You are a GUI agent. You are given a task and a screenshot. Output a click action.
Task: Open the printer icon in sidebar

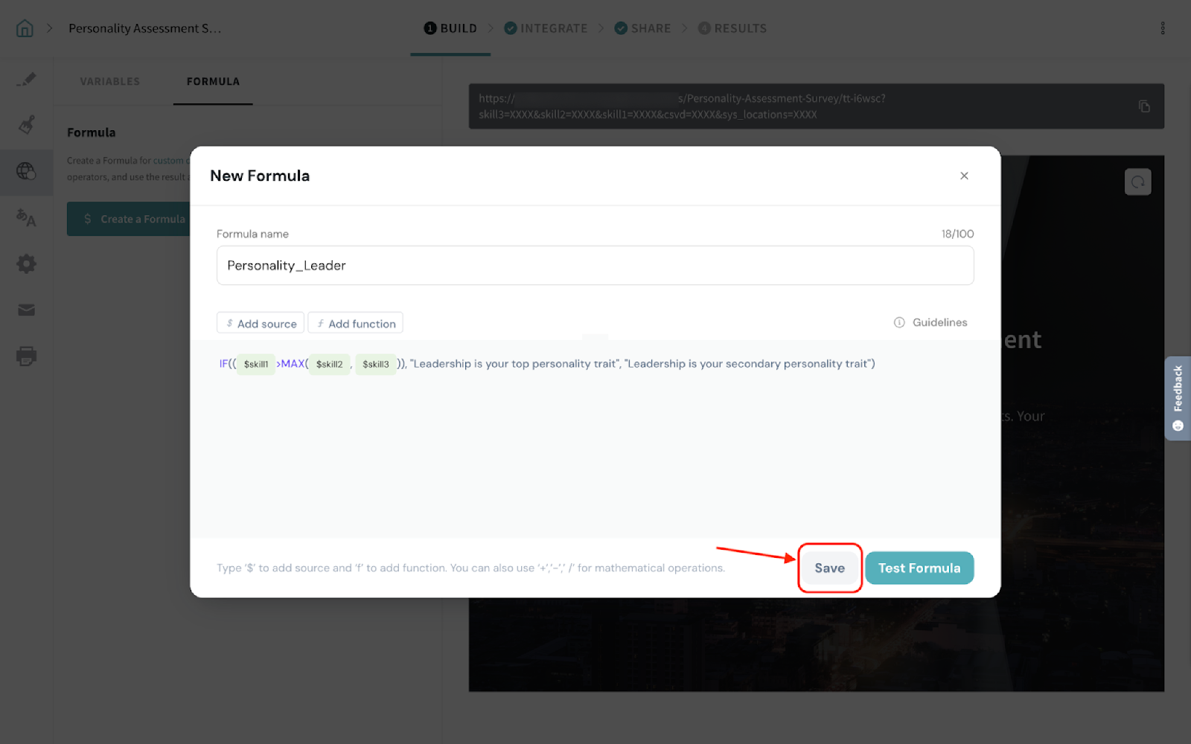point(26,356)
